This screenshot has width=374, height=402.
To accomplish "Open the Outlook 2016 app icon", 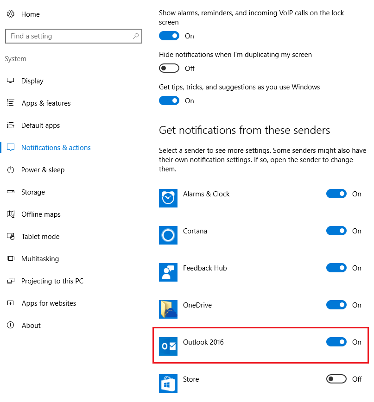I will [168, 346].
